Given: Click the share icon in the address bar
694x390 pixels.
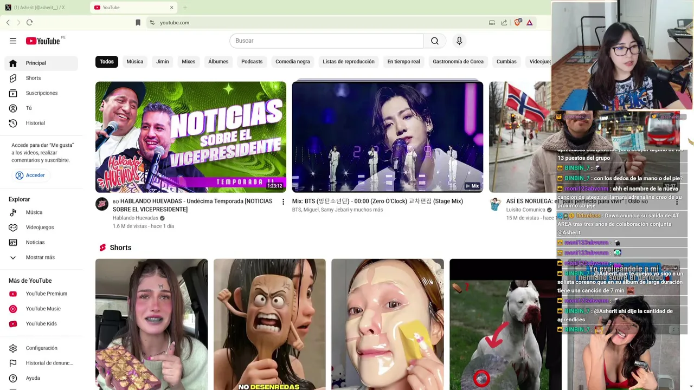Looking at the screenshot, I should click(504, 22).
